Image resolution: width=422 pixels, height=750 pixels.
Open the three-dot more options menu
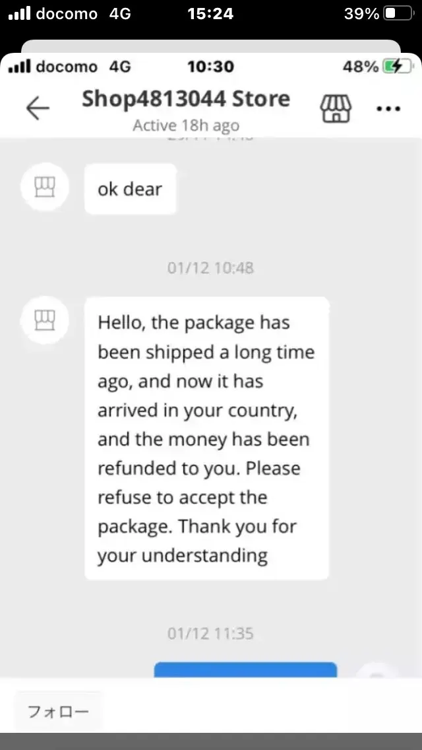[x=388, y=108]
